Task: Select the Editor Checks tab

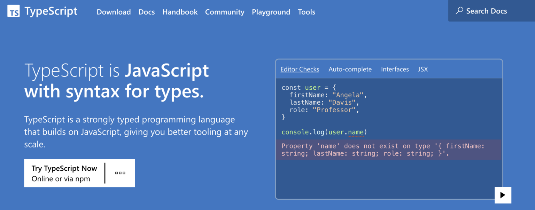Action: pyautogui.click(x=300, y=69)
